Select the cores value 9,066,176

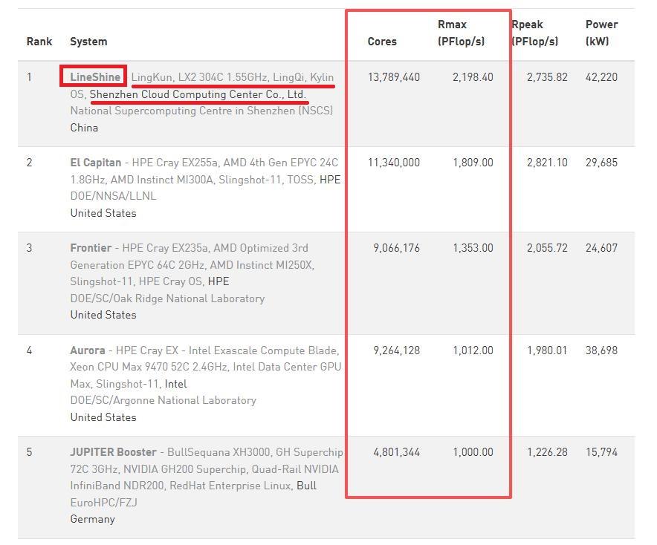tap(396, 248)
